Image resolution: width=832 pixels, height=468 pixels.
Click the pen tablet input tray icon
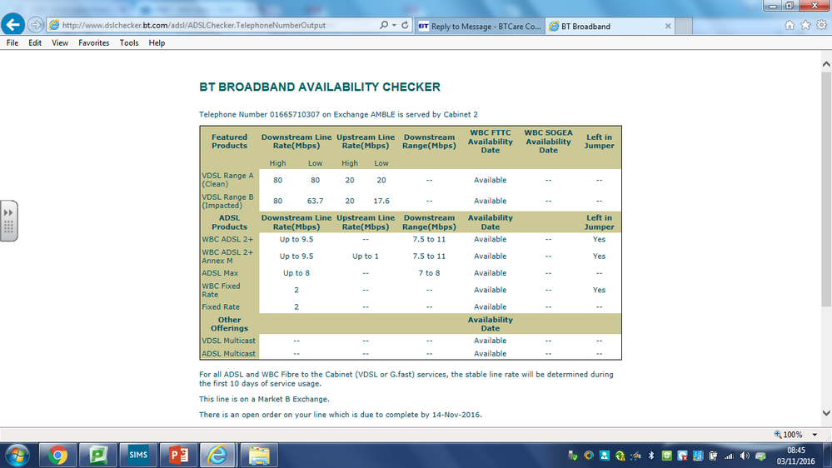pyautogui.click(x=635, y=456)
